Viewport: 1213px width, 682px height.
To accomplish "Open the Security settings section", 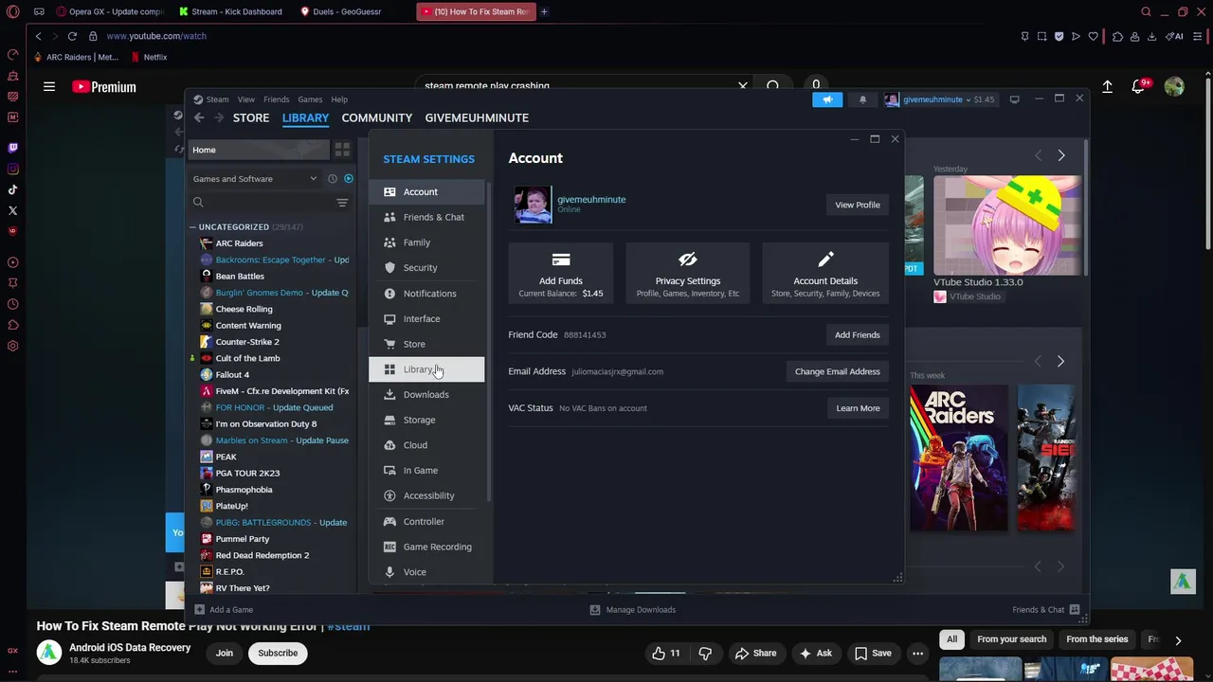I will coord(426,268).
